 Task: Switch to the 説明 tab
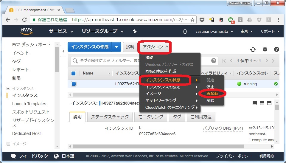click(77, 117)
